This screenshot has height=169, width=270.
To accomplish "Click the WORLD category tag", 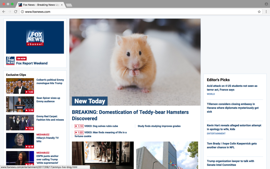I will point(211,94).
